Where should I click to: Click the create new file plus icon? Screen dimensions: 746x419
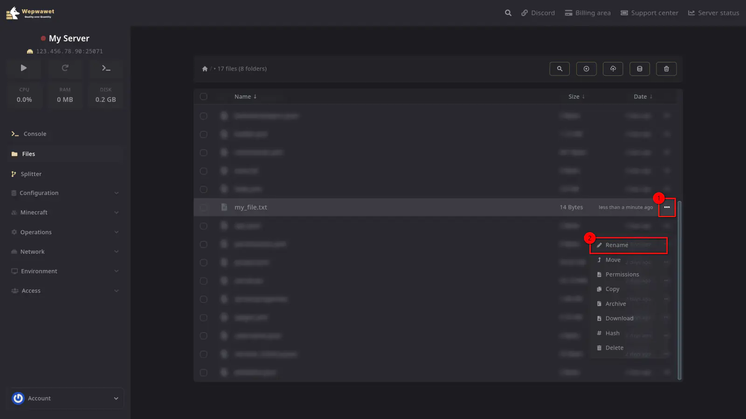click(x=586, y=69)
